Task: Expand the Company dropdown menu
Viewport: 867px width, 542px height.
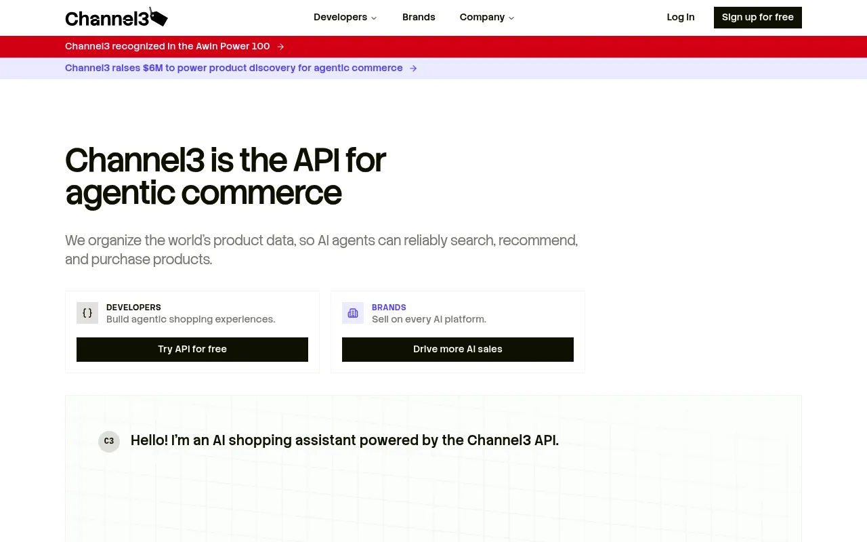Action: click(486, 18)
